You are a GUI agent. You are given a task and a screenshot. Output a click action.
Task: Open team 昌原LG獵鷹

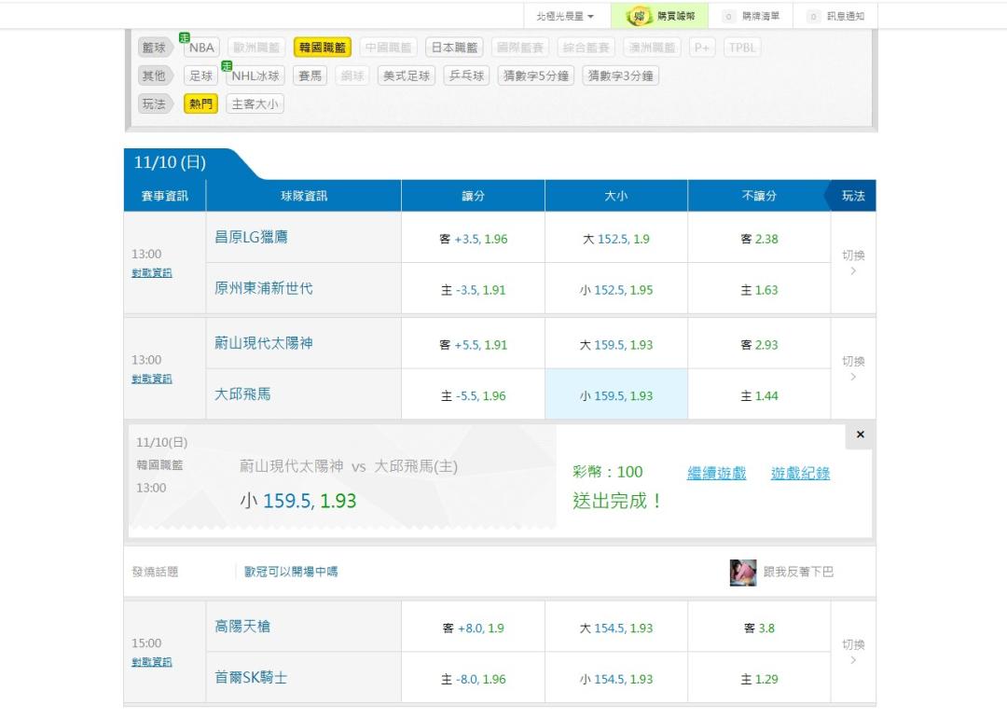[251, 237]
